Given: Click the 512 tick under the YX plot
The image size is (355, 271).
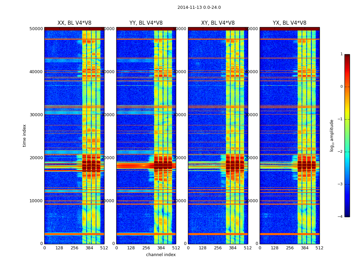Looking at the screenshot, I should click(319, 248).
